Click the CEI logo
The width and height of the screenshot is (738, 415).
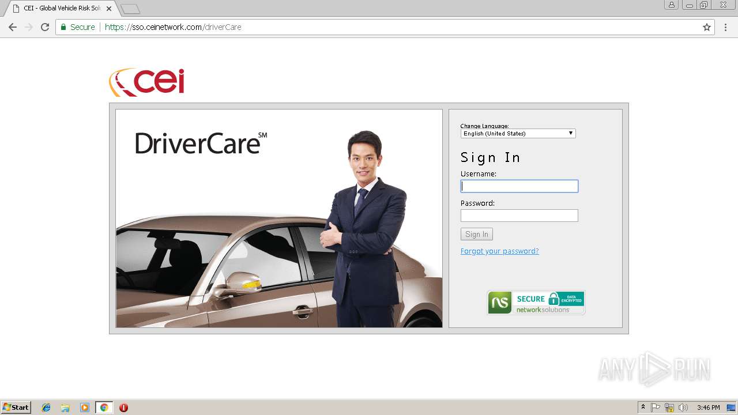click(147, 82)
